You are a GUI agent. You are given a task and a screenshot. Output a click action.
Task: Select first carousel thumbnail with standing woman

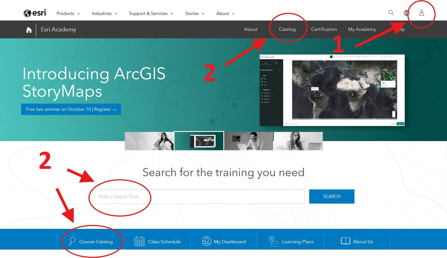(149, 141)
